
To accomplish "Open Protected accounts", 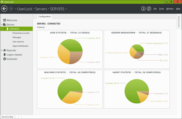I will point(21,33).
